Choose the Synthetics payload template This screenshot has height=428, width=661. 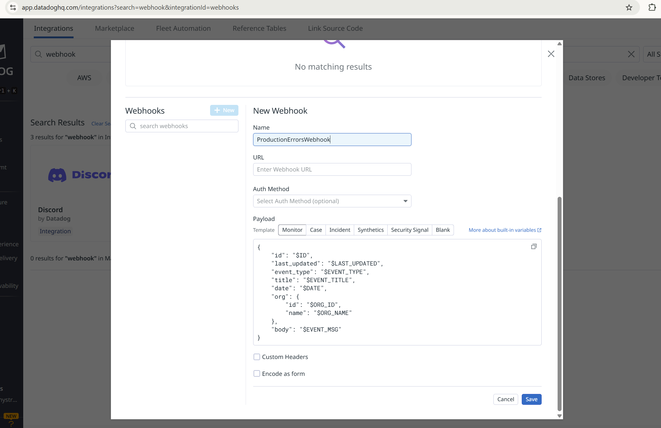point(370,230)
